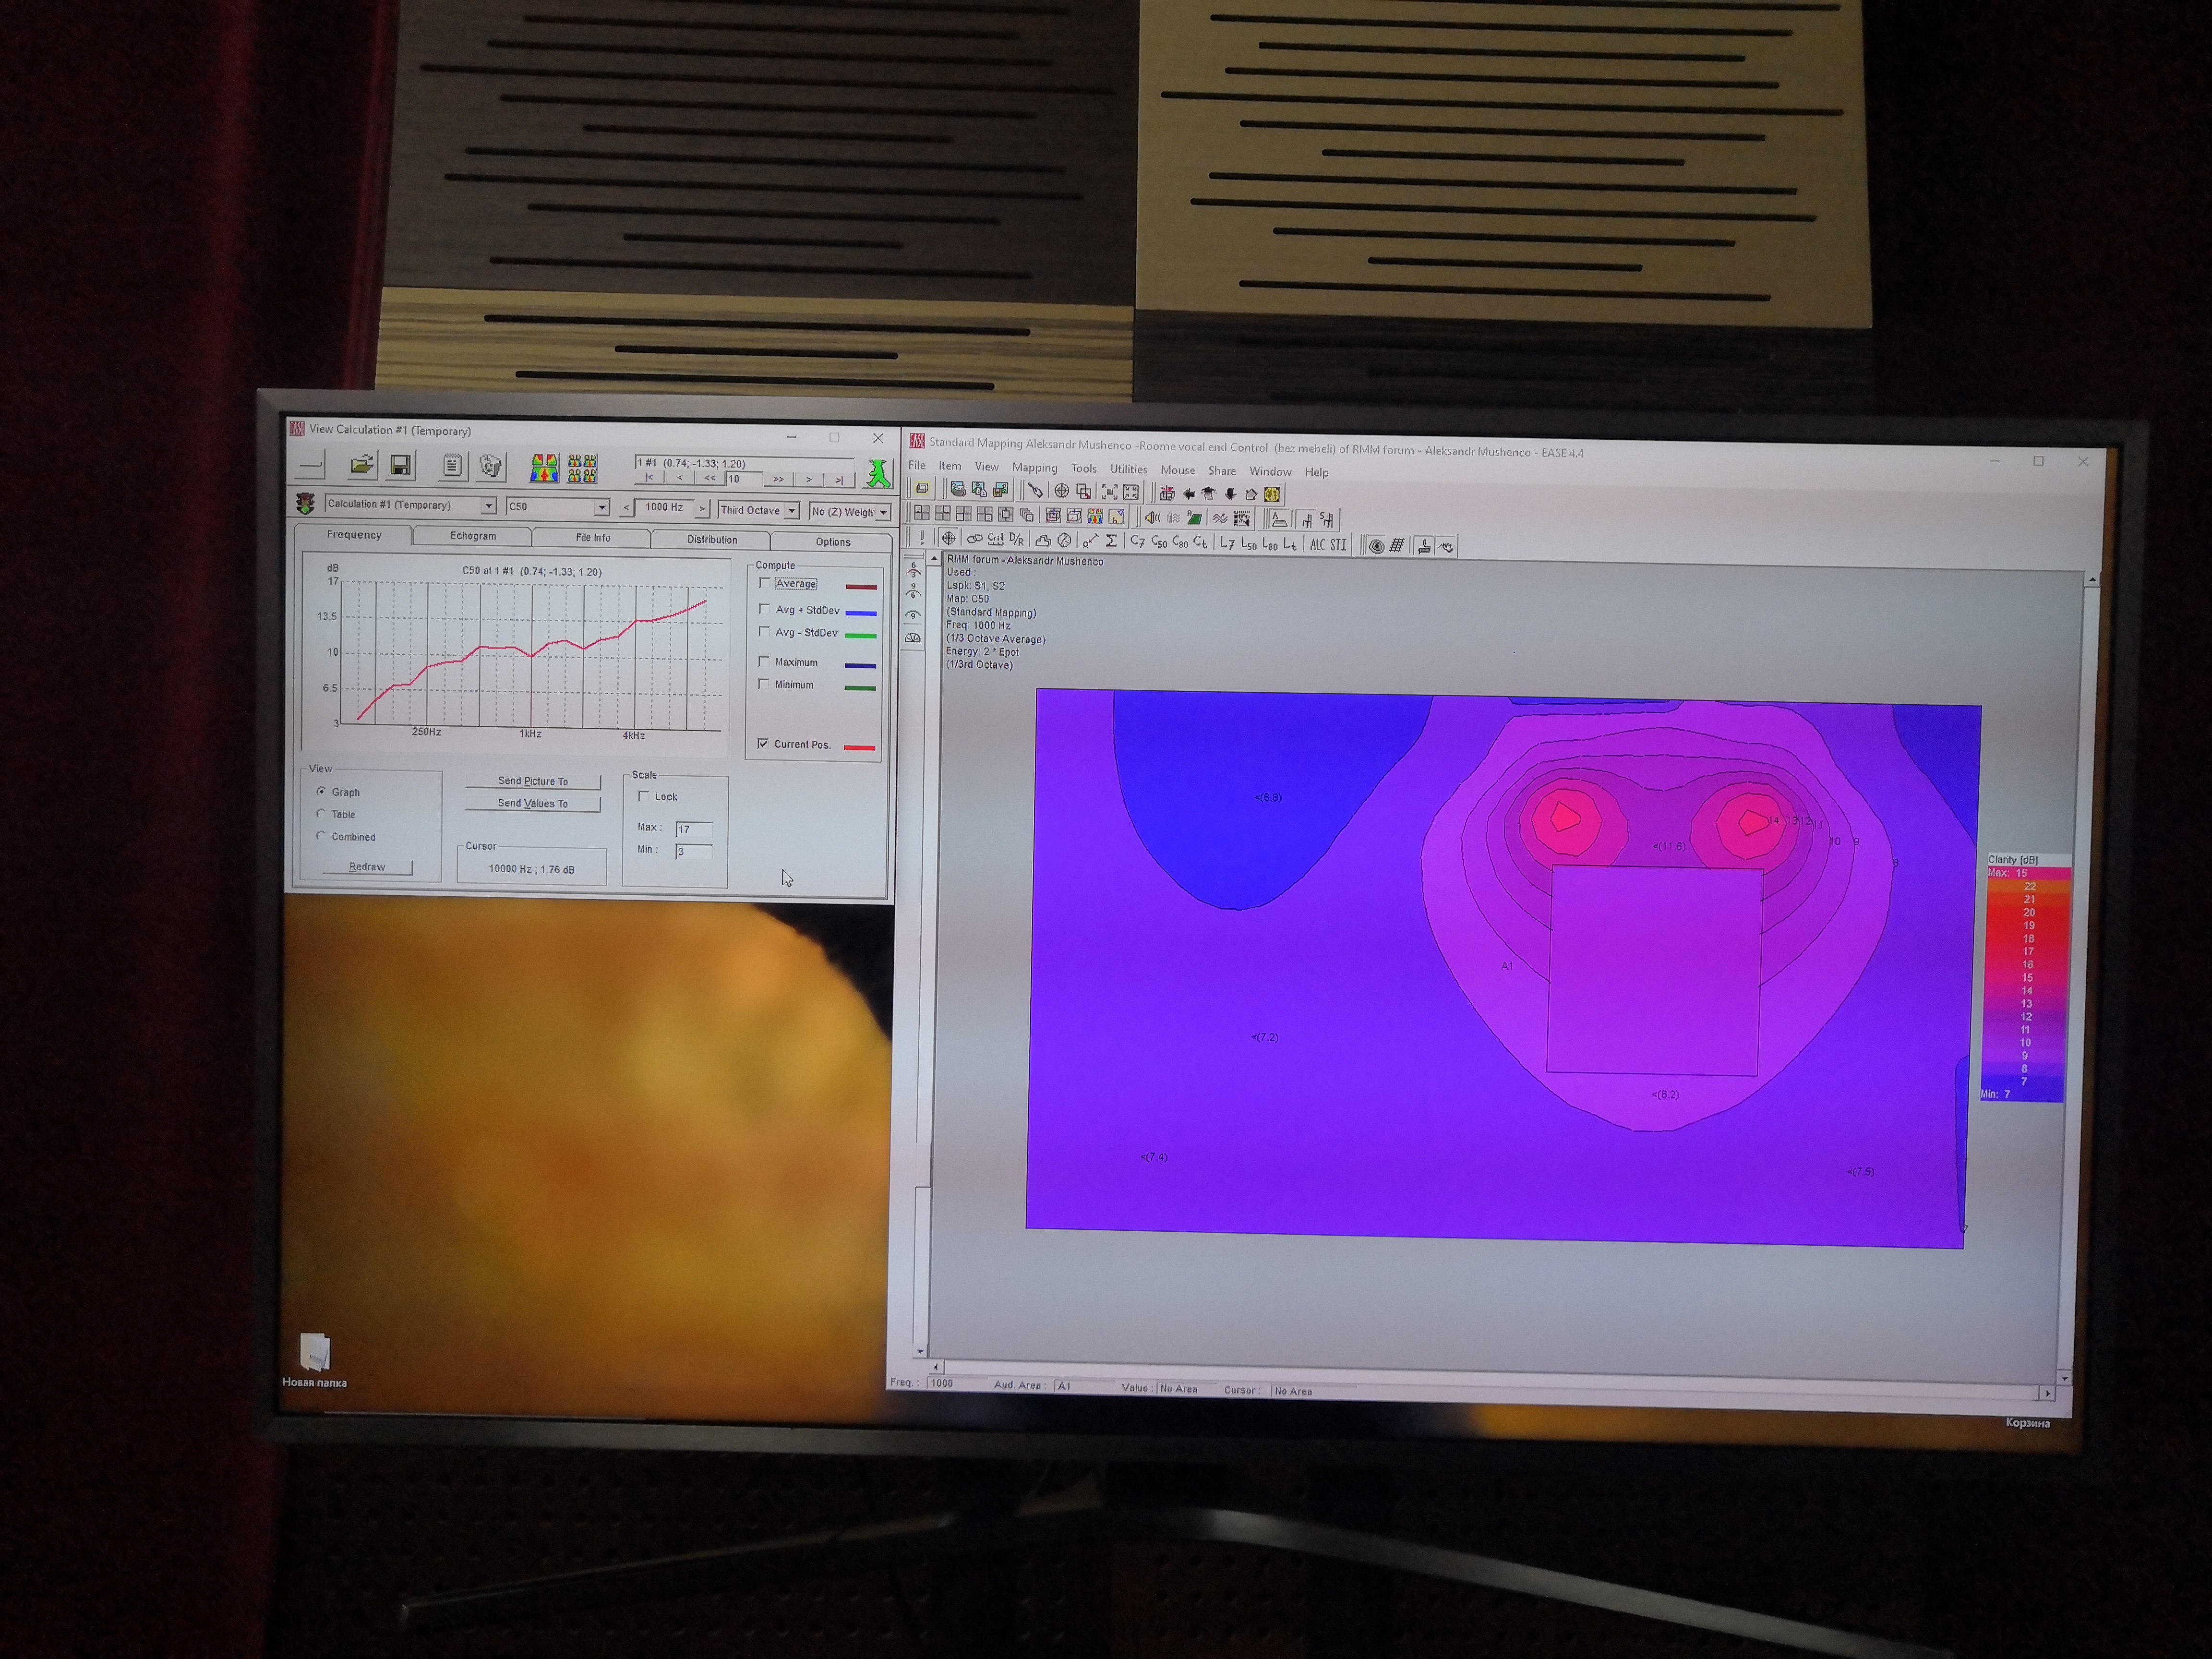Click the D/R ratio toolbar icon
This screenshot has height=1659, width=2212.
[x=1017, y=540]
